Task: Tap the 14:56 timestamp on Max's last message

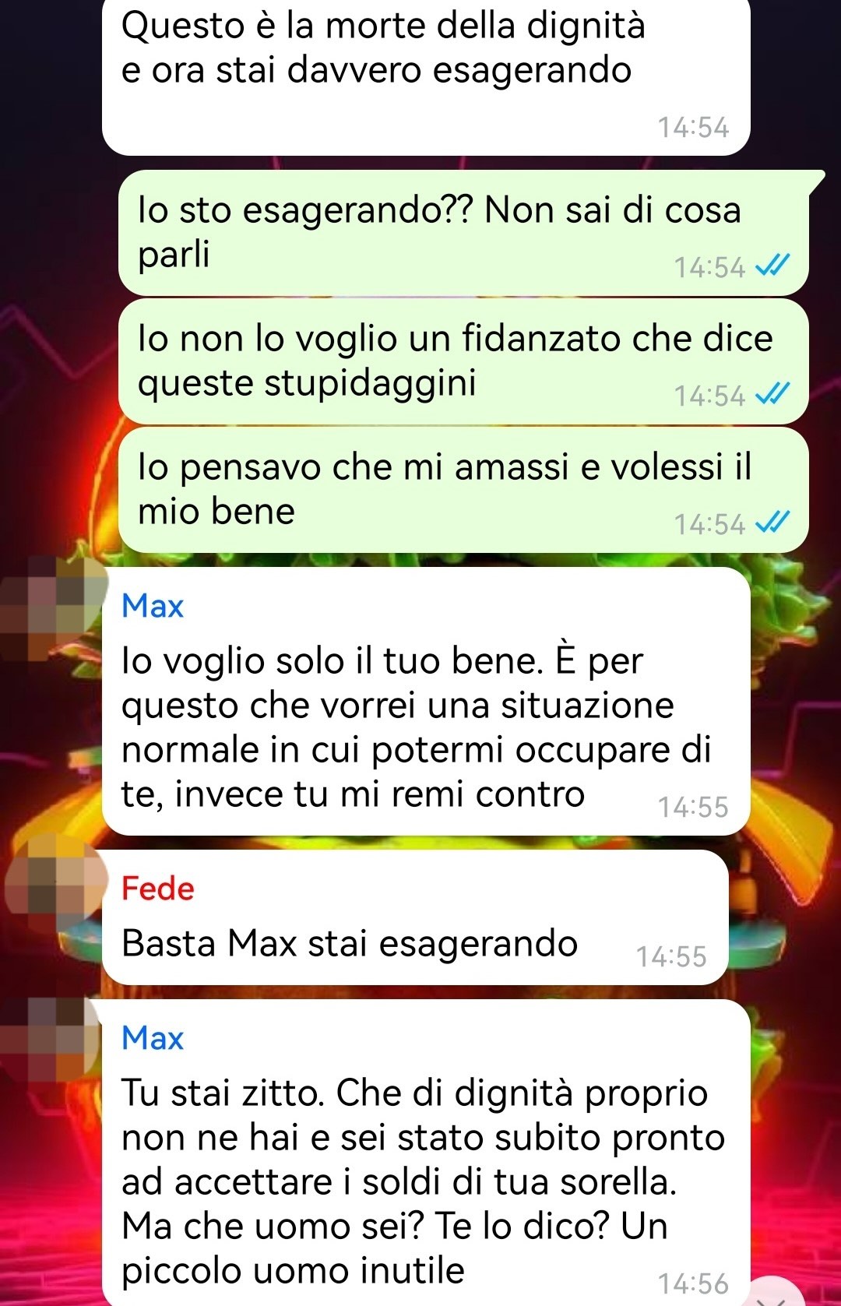Action: click(x=693, y=1283)
